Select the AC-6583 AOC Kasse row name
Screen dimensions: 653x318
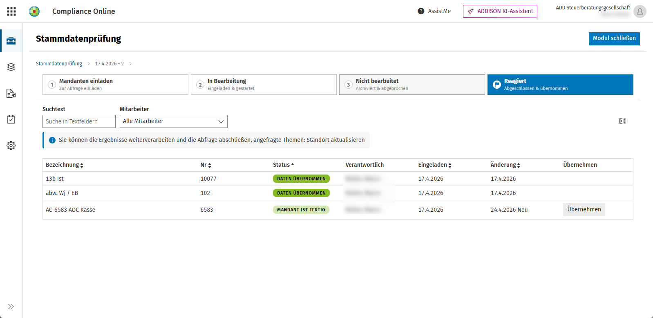click(70, 210)
